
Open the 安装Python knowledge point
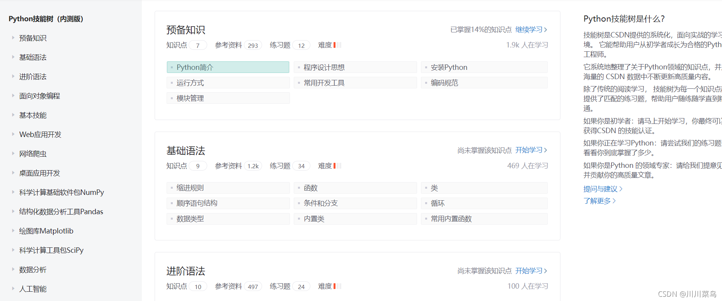(x=484, y=67)
